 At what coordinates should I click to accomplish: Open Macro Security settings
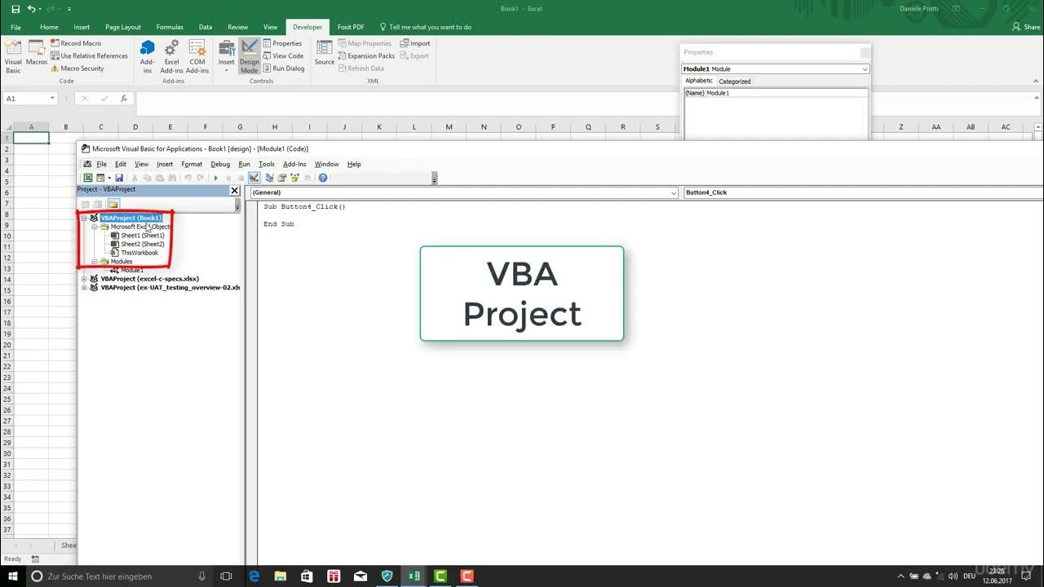77,68
